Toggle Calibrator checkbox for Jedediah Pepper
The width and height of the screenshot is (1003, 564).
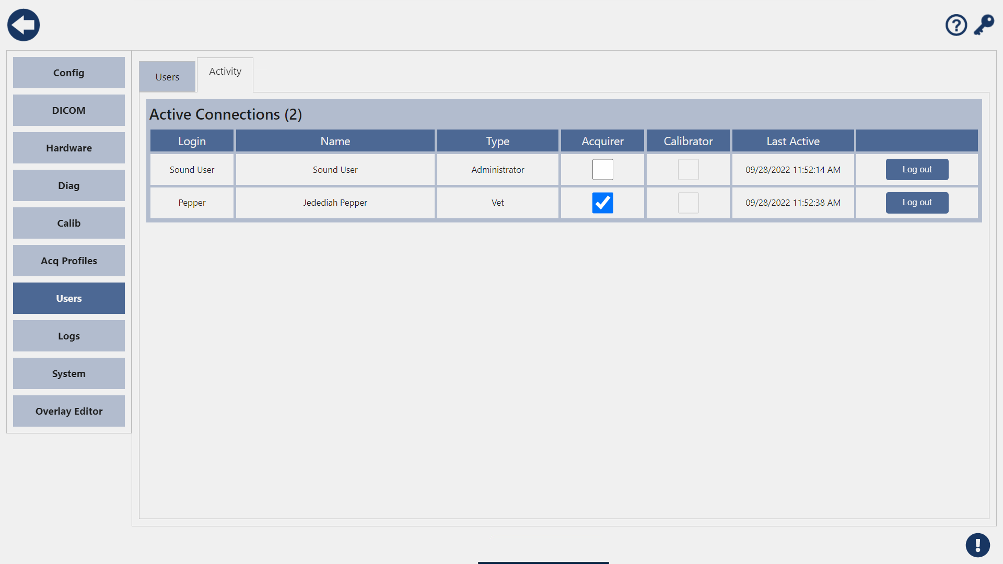pos(688,203)
